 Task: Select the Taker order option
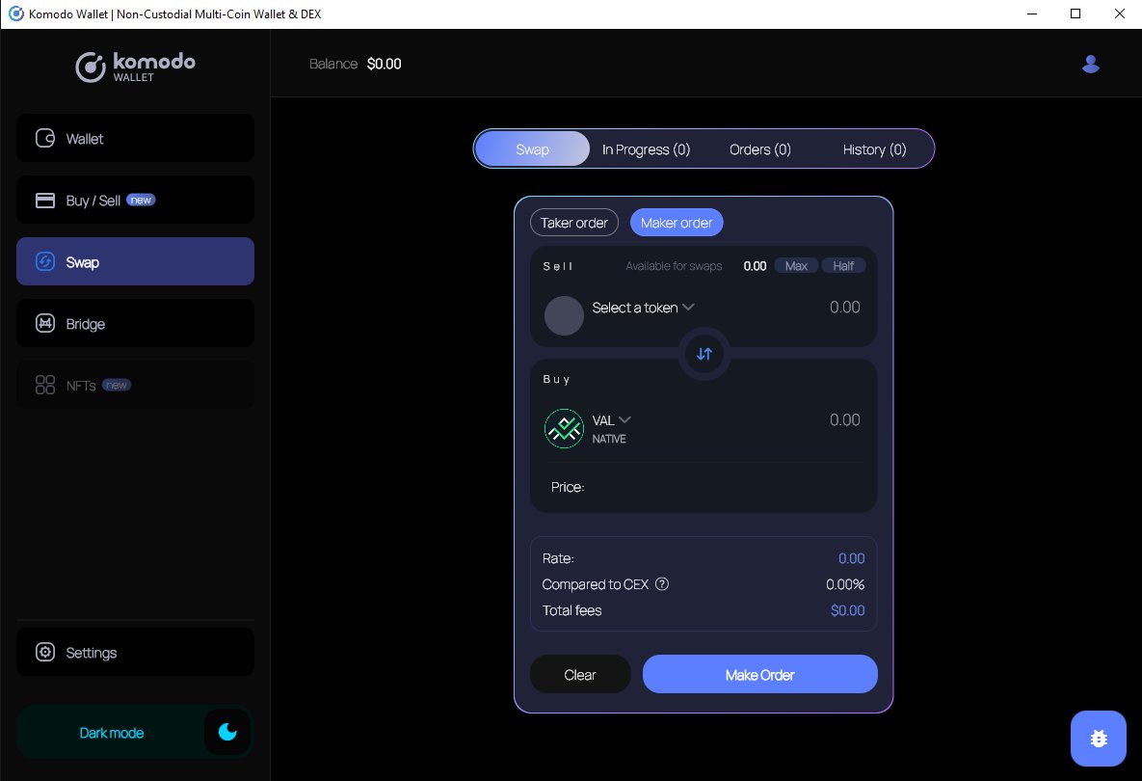coord(574,223)
